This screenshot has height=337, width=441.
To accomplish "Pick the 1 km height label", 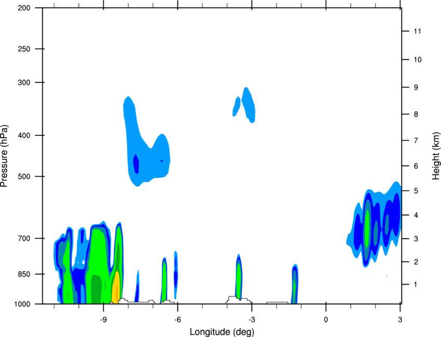I will pyautogui.click(x=416, y=285).
